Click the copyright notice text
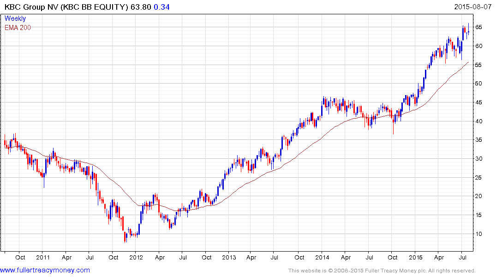 (382, 271)
